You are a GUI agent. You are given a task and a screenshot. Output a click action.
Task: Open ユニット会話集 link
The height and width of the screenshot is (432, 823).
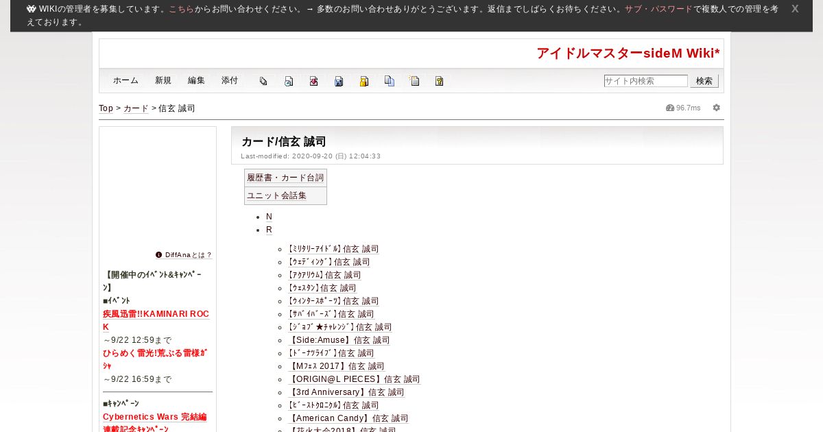[277, 195]
